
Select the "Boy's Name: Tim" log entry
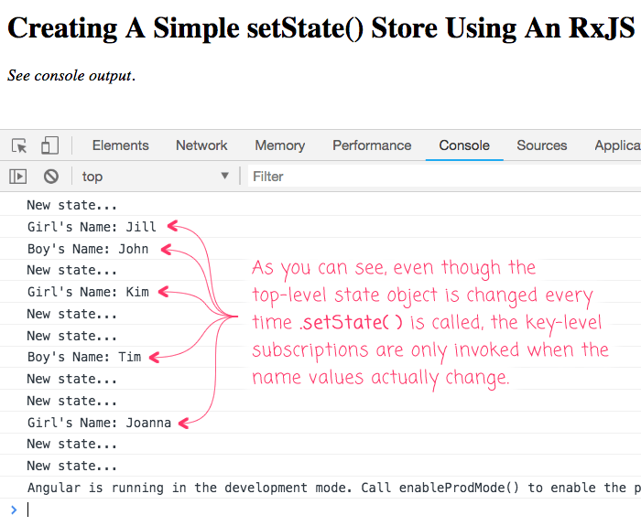point(320,357)
